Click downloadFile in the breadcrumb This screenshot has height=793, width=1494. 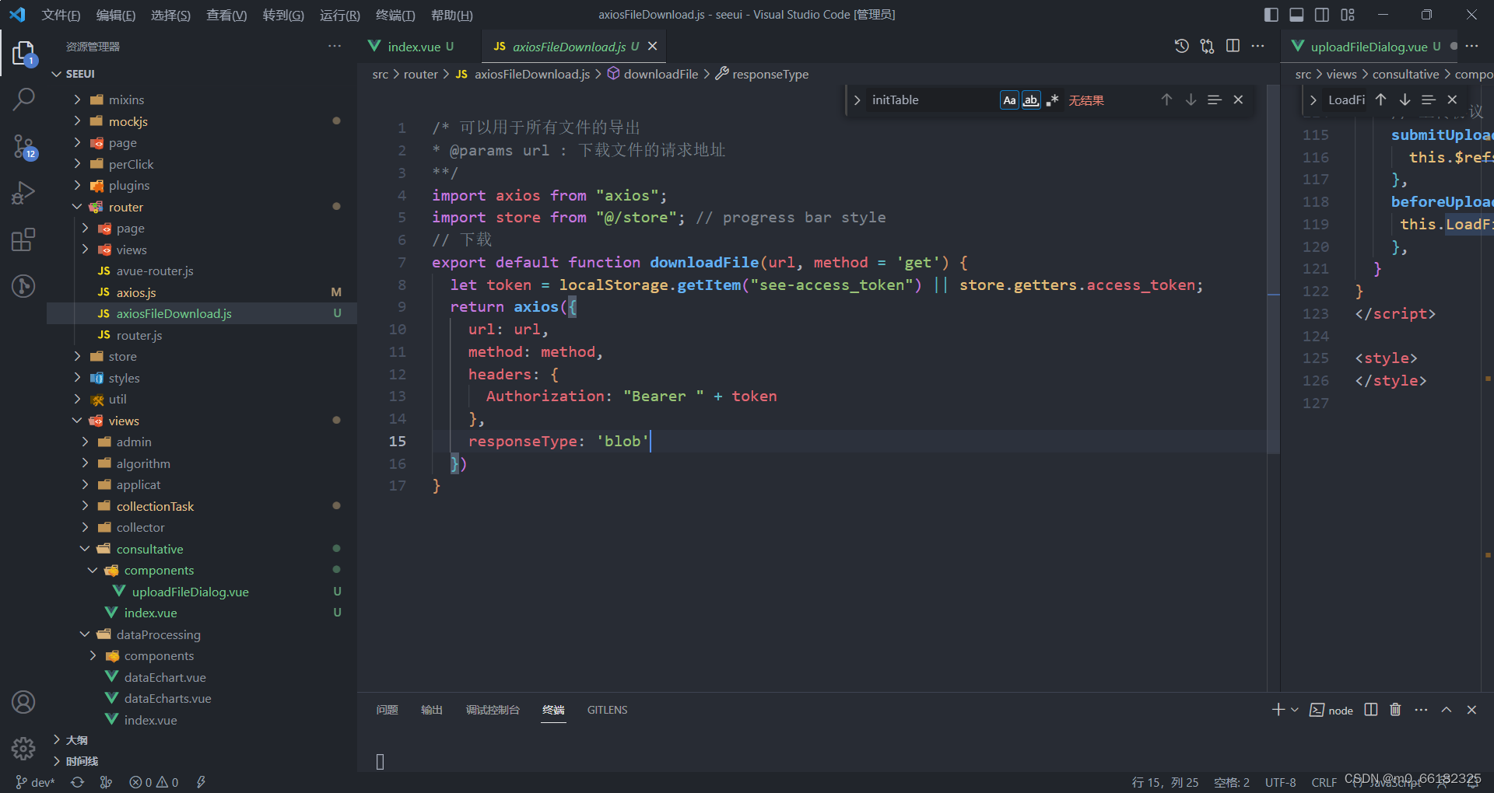pos(661,74)
